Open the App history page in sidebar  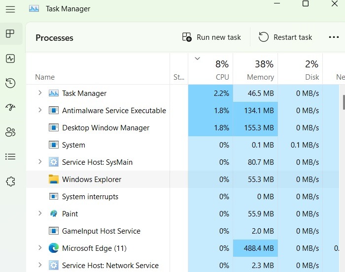point(10,83)
